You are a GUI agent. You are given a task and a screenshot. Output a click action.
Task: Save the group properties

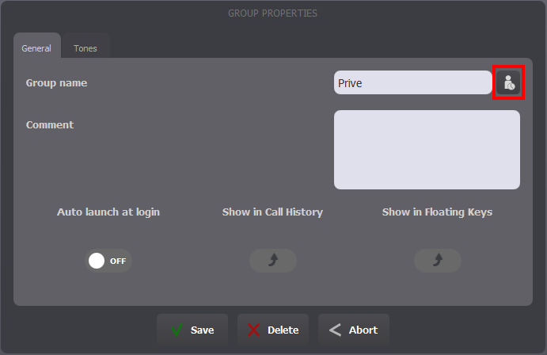click(192, 330)
